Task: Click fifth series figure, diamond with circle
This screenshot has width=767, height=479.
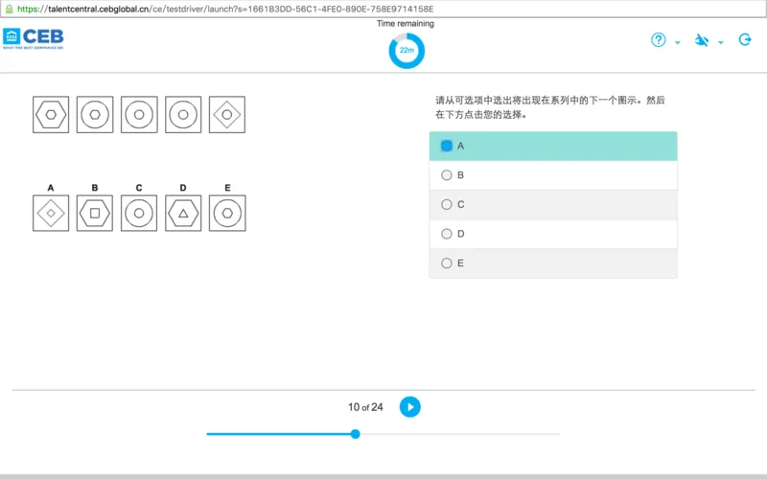Action: [x=227, y=114]
